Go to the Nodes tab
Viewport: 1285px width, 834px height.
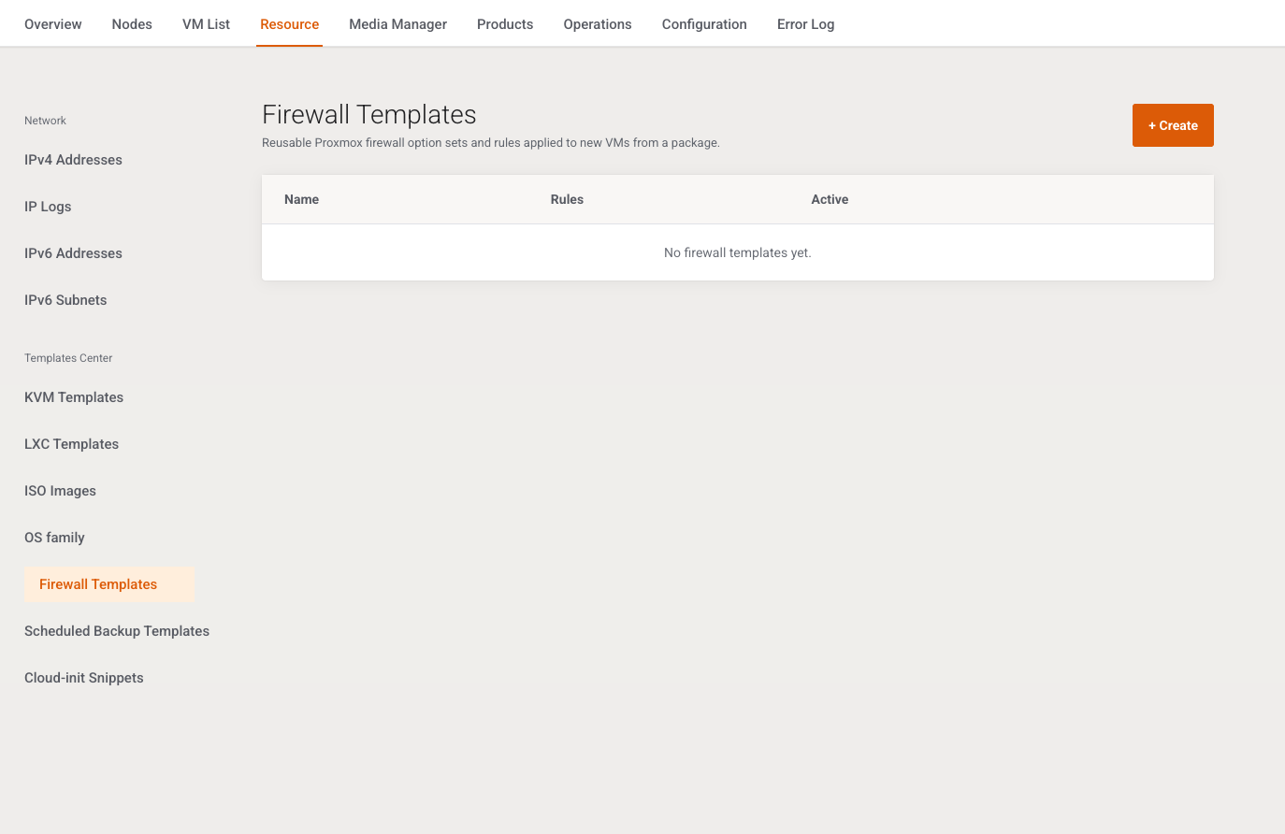(132, 24)
